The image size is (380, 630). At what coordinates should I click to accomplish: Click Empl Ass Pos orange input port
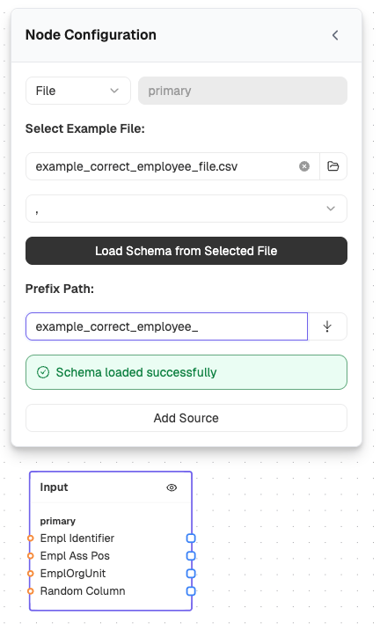30,556
